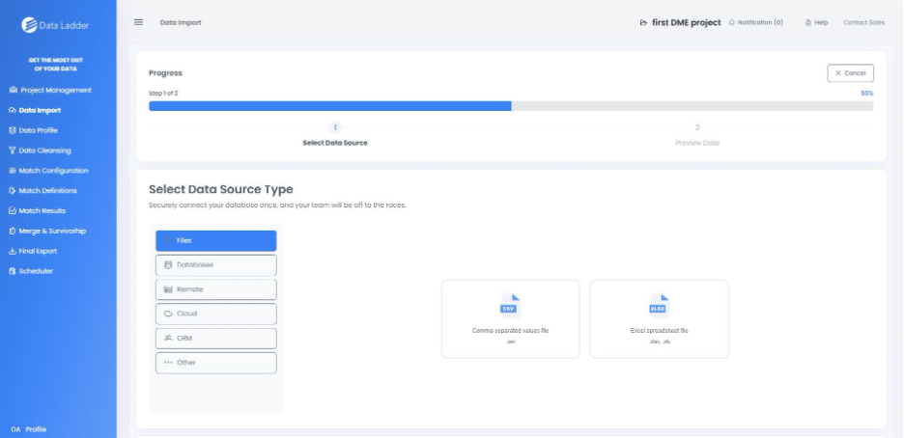
Task: Select the Cloud source type
Action: click(x=216, y=315)
